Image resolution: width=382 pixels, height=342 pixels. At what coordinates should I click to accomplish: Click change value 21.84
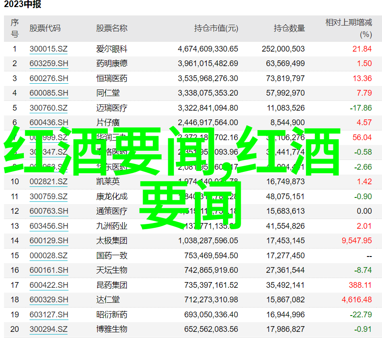coord(362,49)
